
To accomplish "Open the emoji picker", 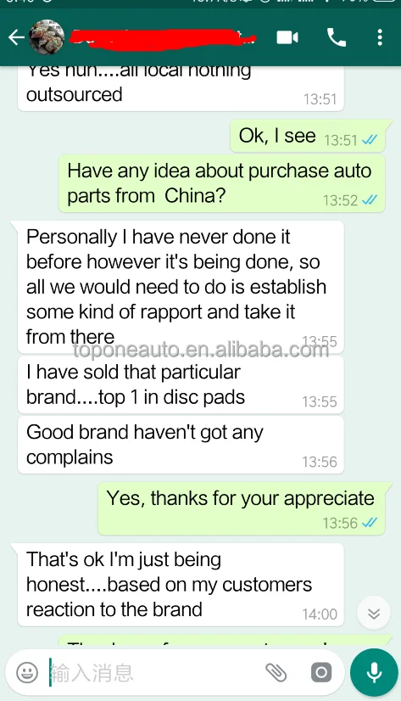I will (27, 672).
